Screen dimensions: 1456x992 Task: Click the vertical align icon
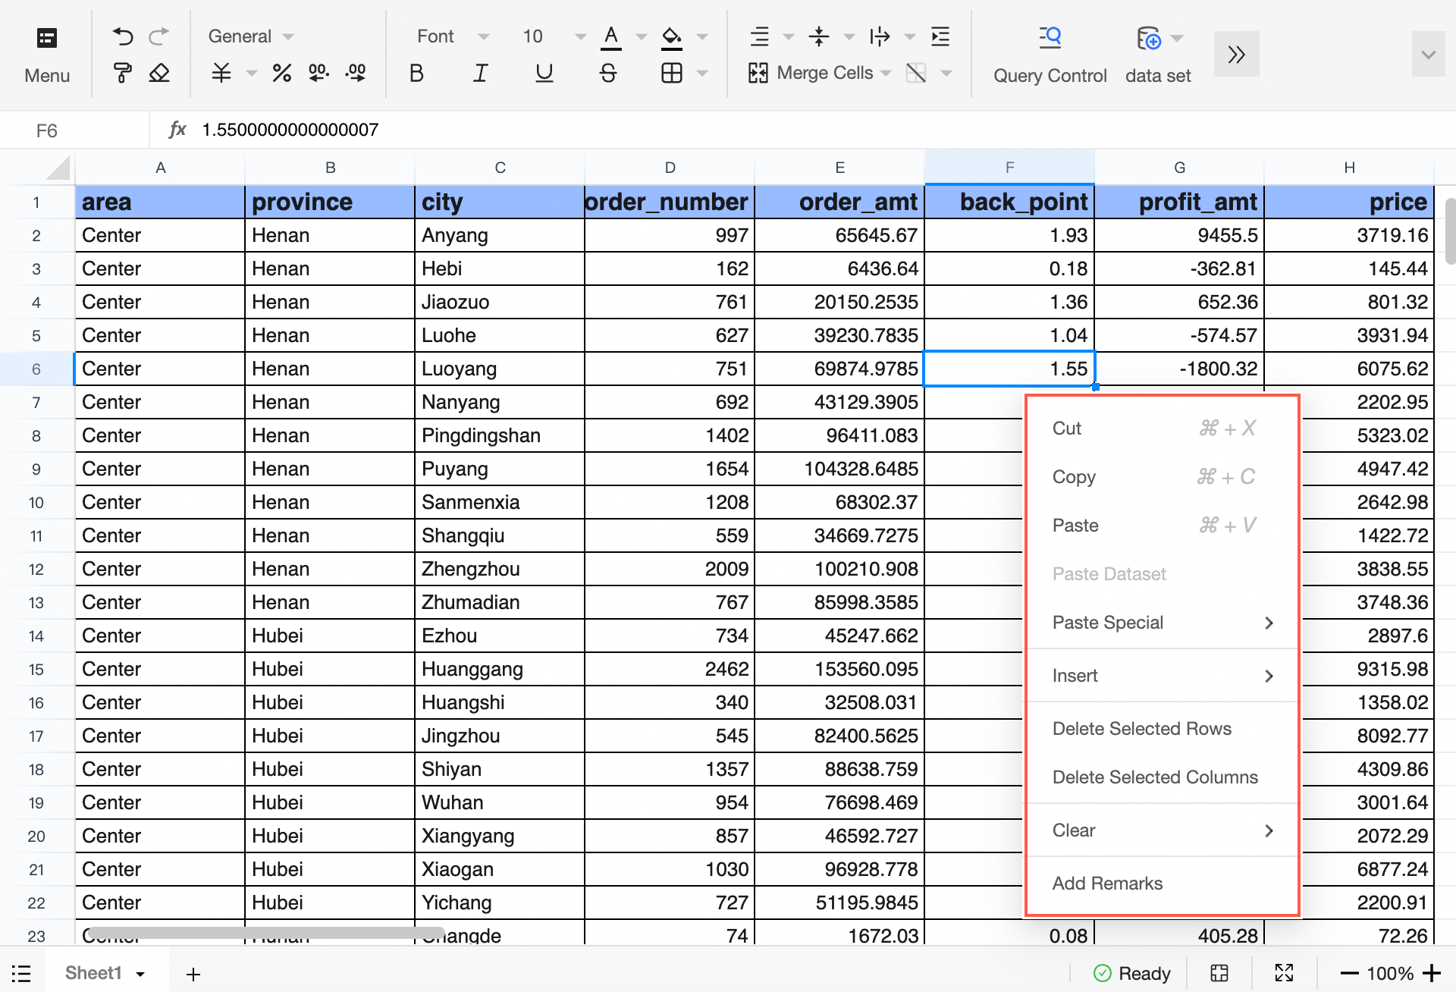click(x=819, y=36)
